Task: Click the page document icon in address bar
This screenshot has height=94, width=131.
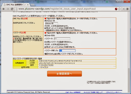Action: pos(17,9)
